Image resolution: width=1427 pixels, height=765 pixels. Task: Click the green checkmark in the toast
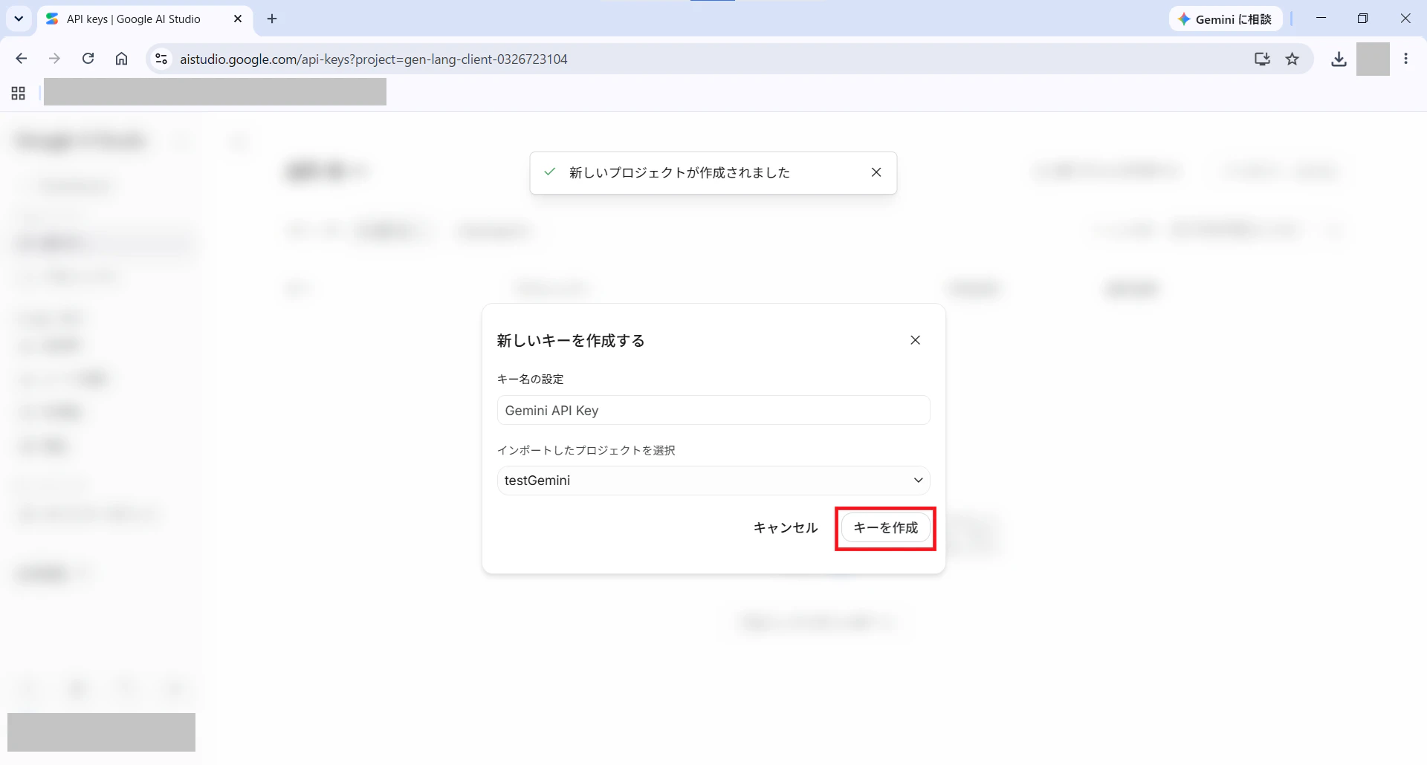[549, 172]
